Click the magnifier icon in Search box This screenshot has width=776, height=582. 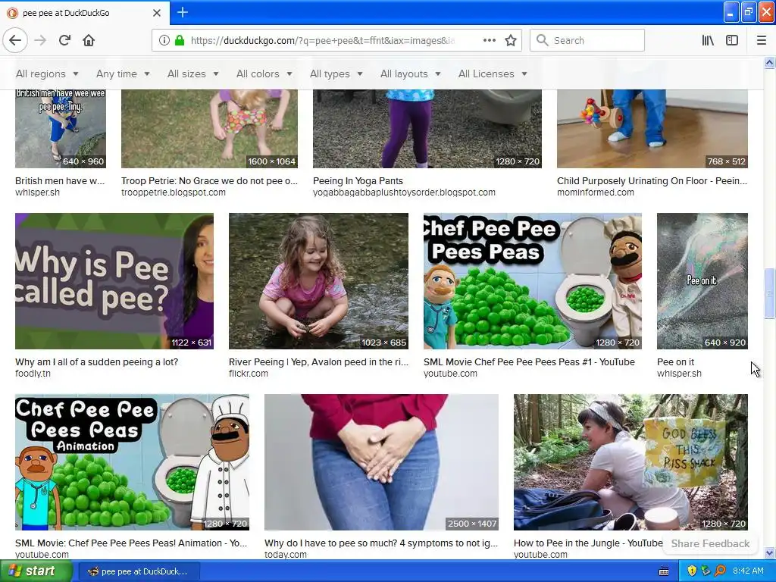(543, 40)
